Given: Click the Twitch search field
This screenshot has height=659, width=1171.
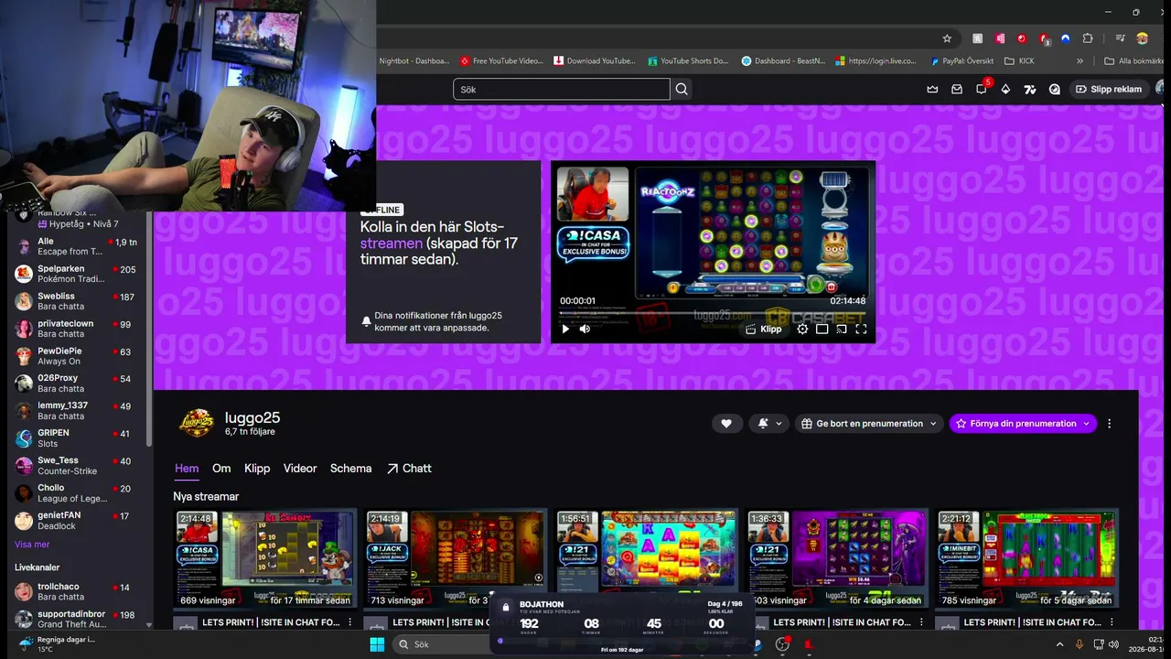Looking at the screenshot, I should tap(561, 90).
